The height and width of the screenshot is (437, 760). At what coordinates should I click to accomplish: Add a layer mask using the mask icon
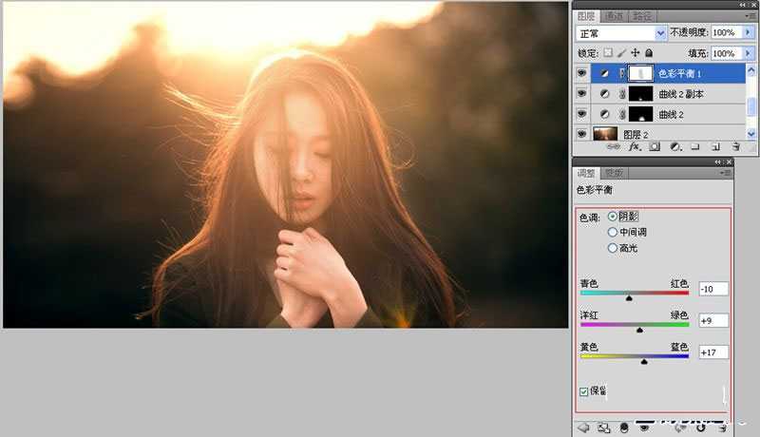pos(655,147)
